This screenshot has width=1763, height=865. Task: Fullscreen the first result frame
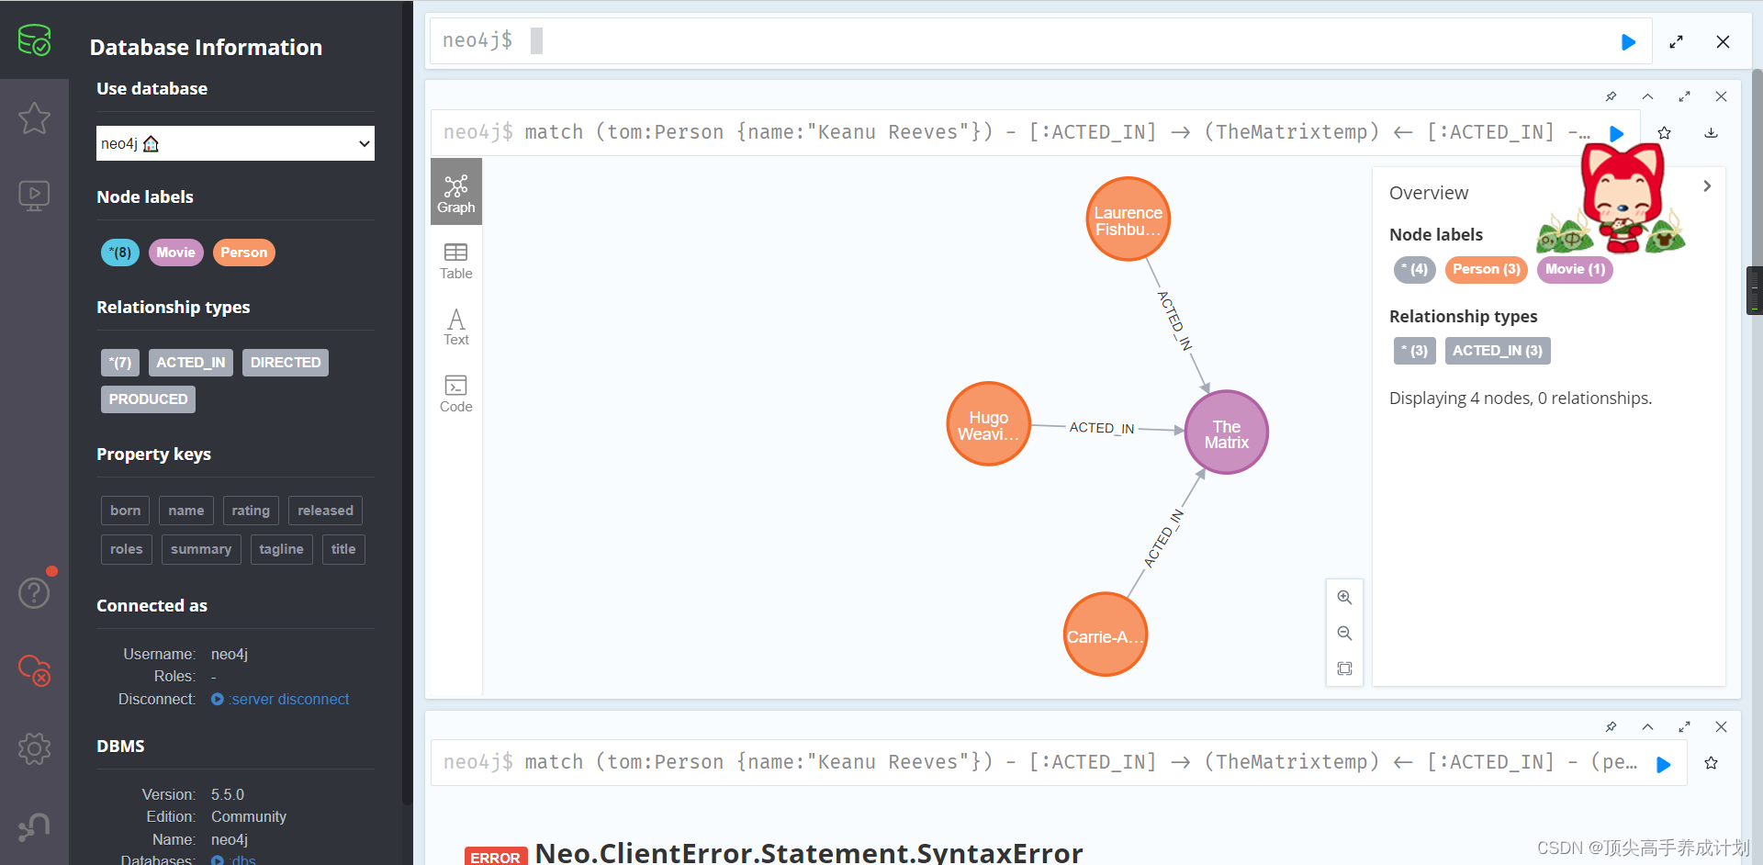(x=1684, y=96)
